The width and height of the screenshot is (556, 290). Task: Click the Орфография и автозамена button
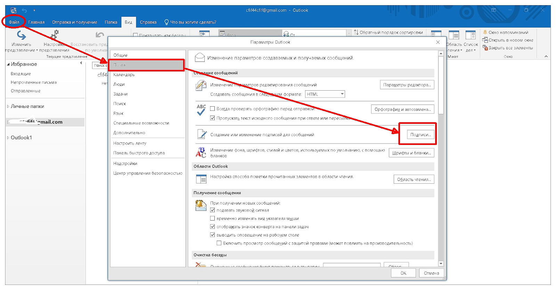pos(402,109)
